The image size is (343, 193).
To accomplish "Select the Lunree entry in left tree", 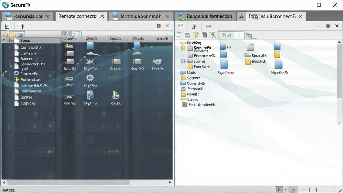I will pos(26,97).
